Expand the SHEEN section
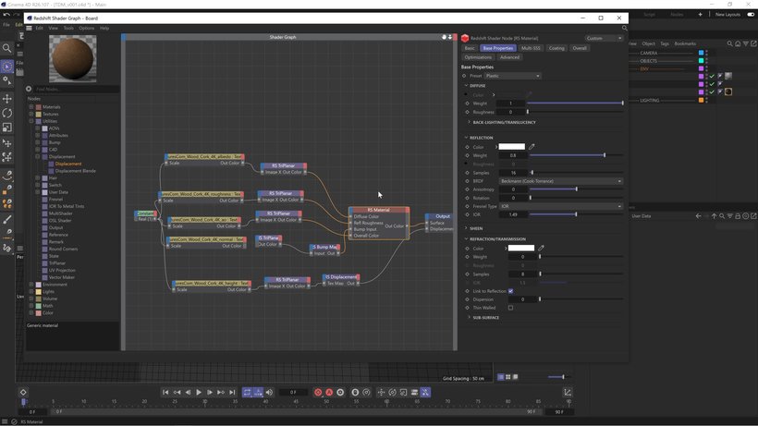 [467, 228]
